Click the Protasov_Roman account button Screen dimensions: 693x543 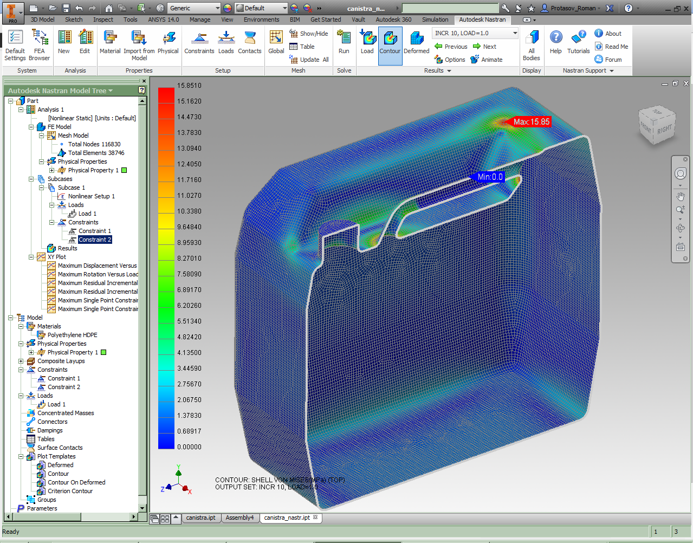[x=571, y=8]
